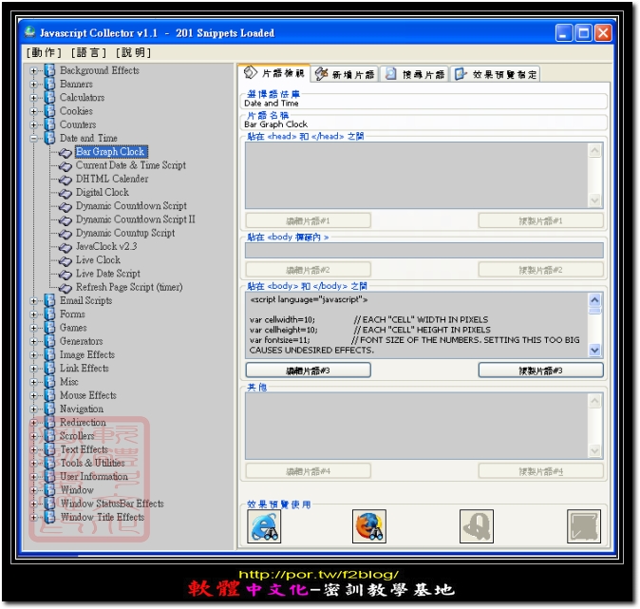Click the Digital Clock snippet icon
The width and height of the screenshot is (640, 609).
click(x=66, y=192)
